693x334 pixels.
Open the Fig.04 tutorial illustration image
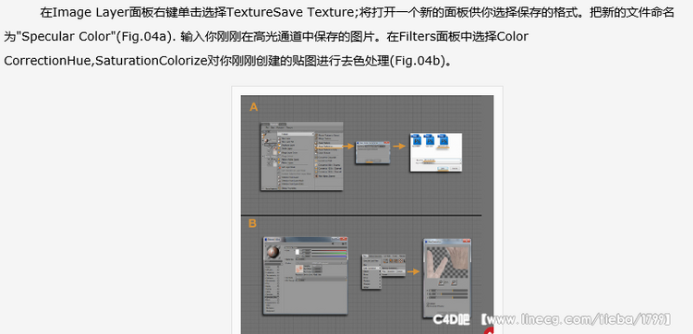click(367, 214)
